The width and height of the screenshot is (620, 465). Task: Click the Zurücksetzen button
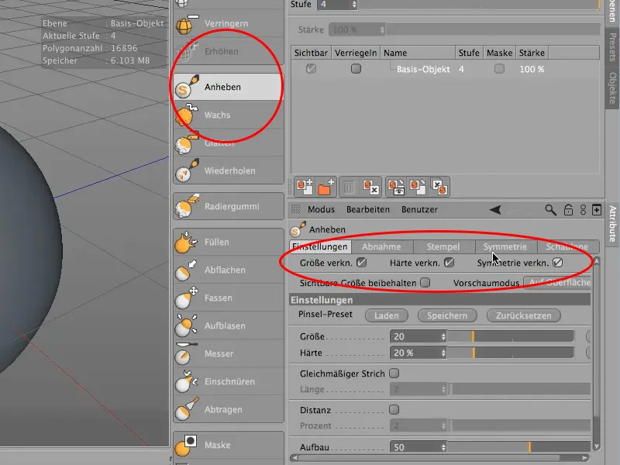pyautogui.click(x=524, y=315)
